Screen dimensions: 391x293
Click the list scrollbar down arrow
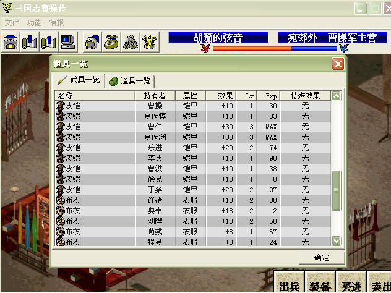point(336,240)
